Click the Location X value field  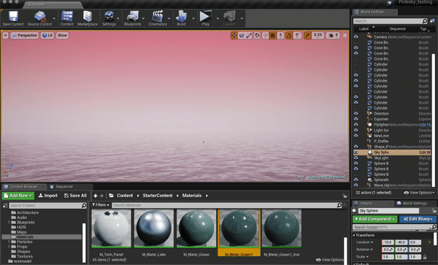pos(388,242)
